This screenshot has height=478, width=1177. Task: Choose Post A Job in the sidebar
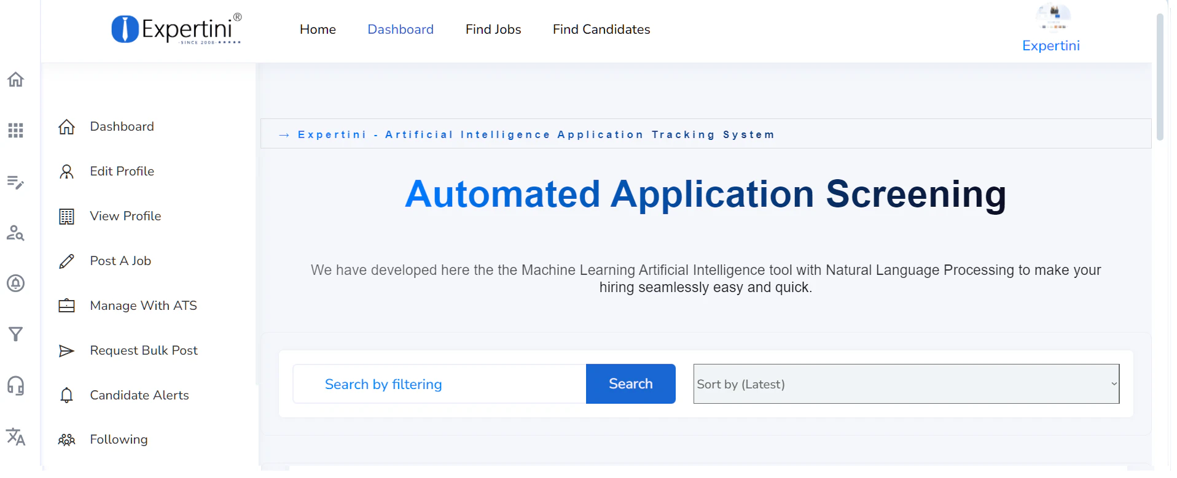click(120, 261)
